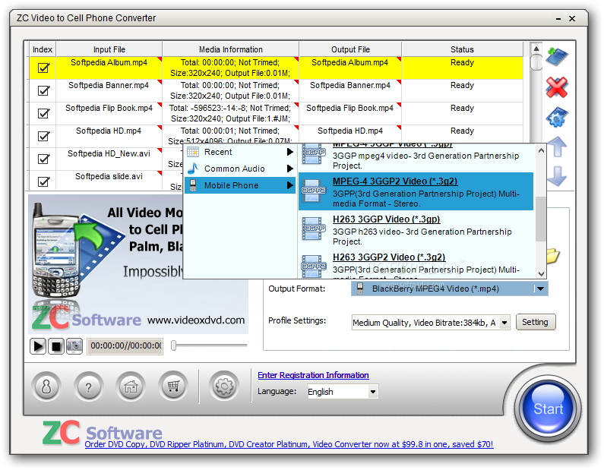604x470 pixels.
Task: Click the Input File column header
Action: click(x=109, y=49)
